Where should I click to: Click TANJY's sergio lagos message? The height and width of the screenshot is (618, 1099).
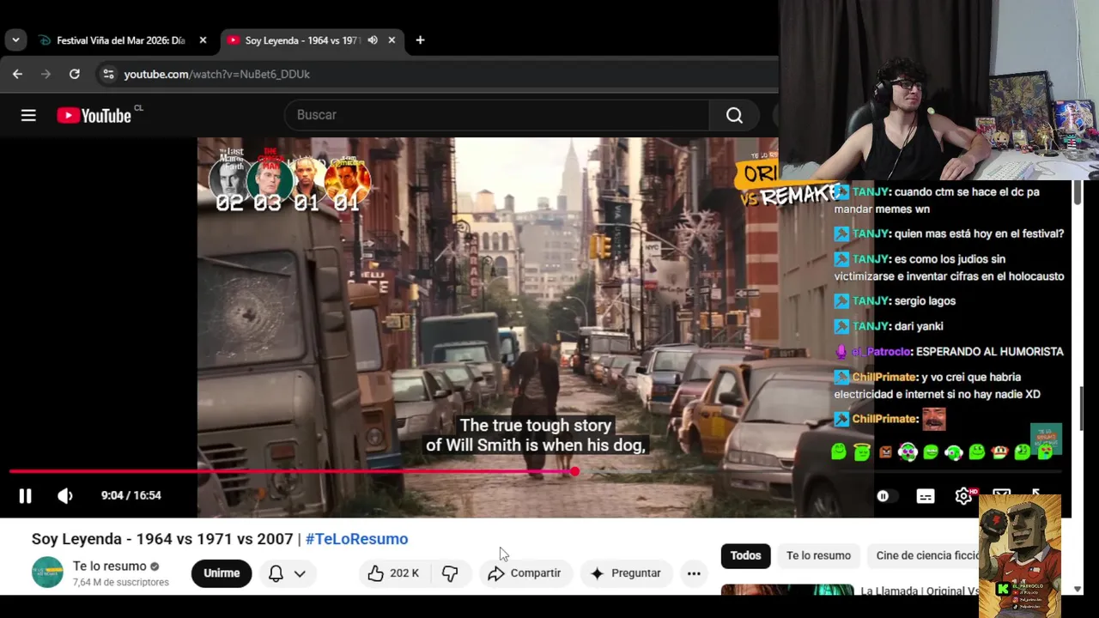point(895,301)
